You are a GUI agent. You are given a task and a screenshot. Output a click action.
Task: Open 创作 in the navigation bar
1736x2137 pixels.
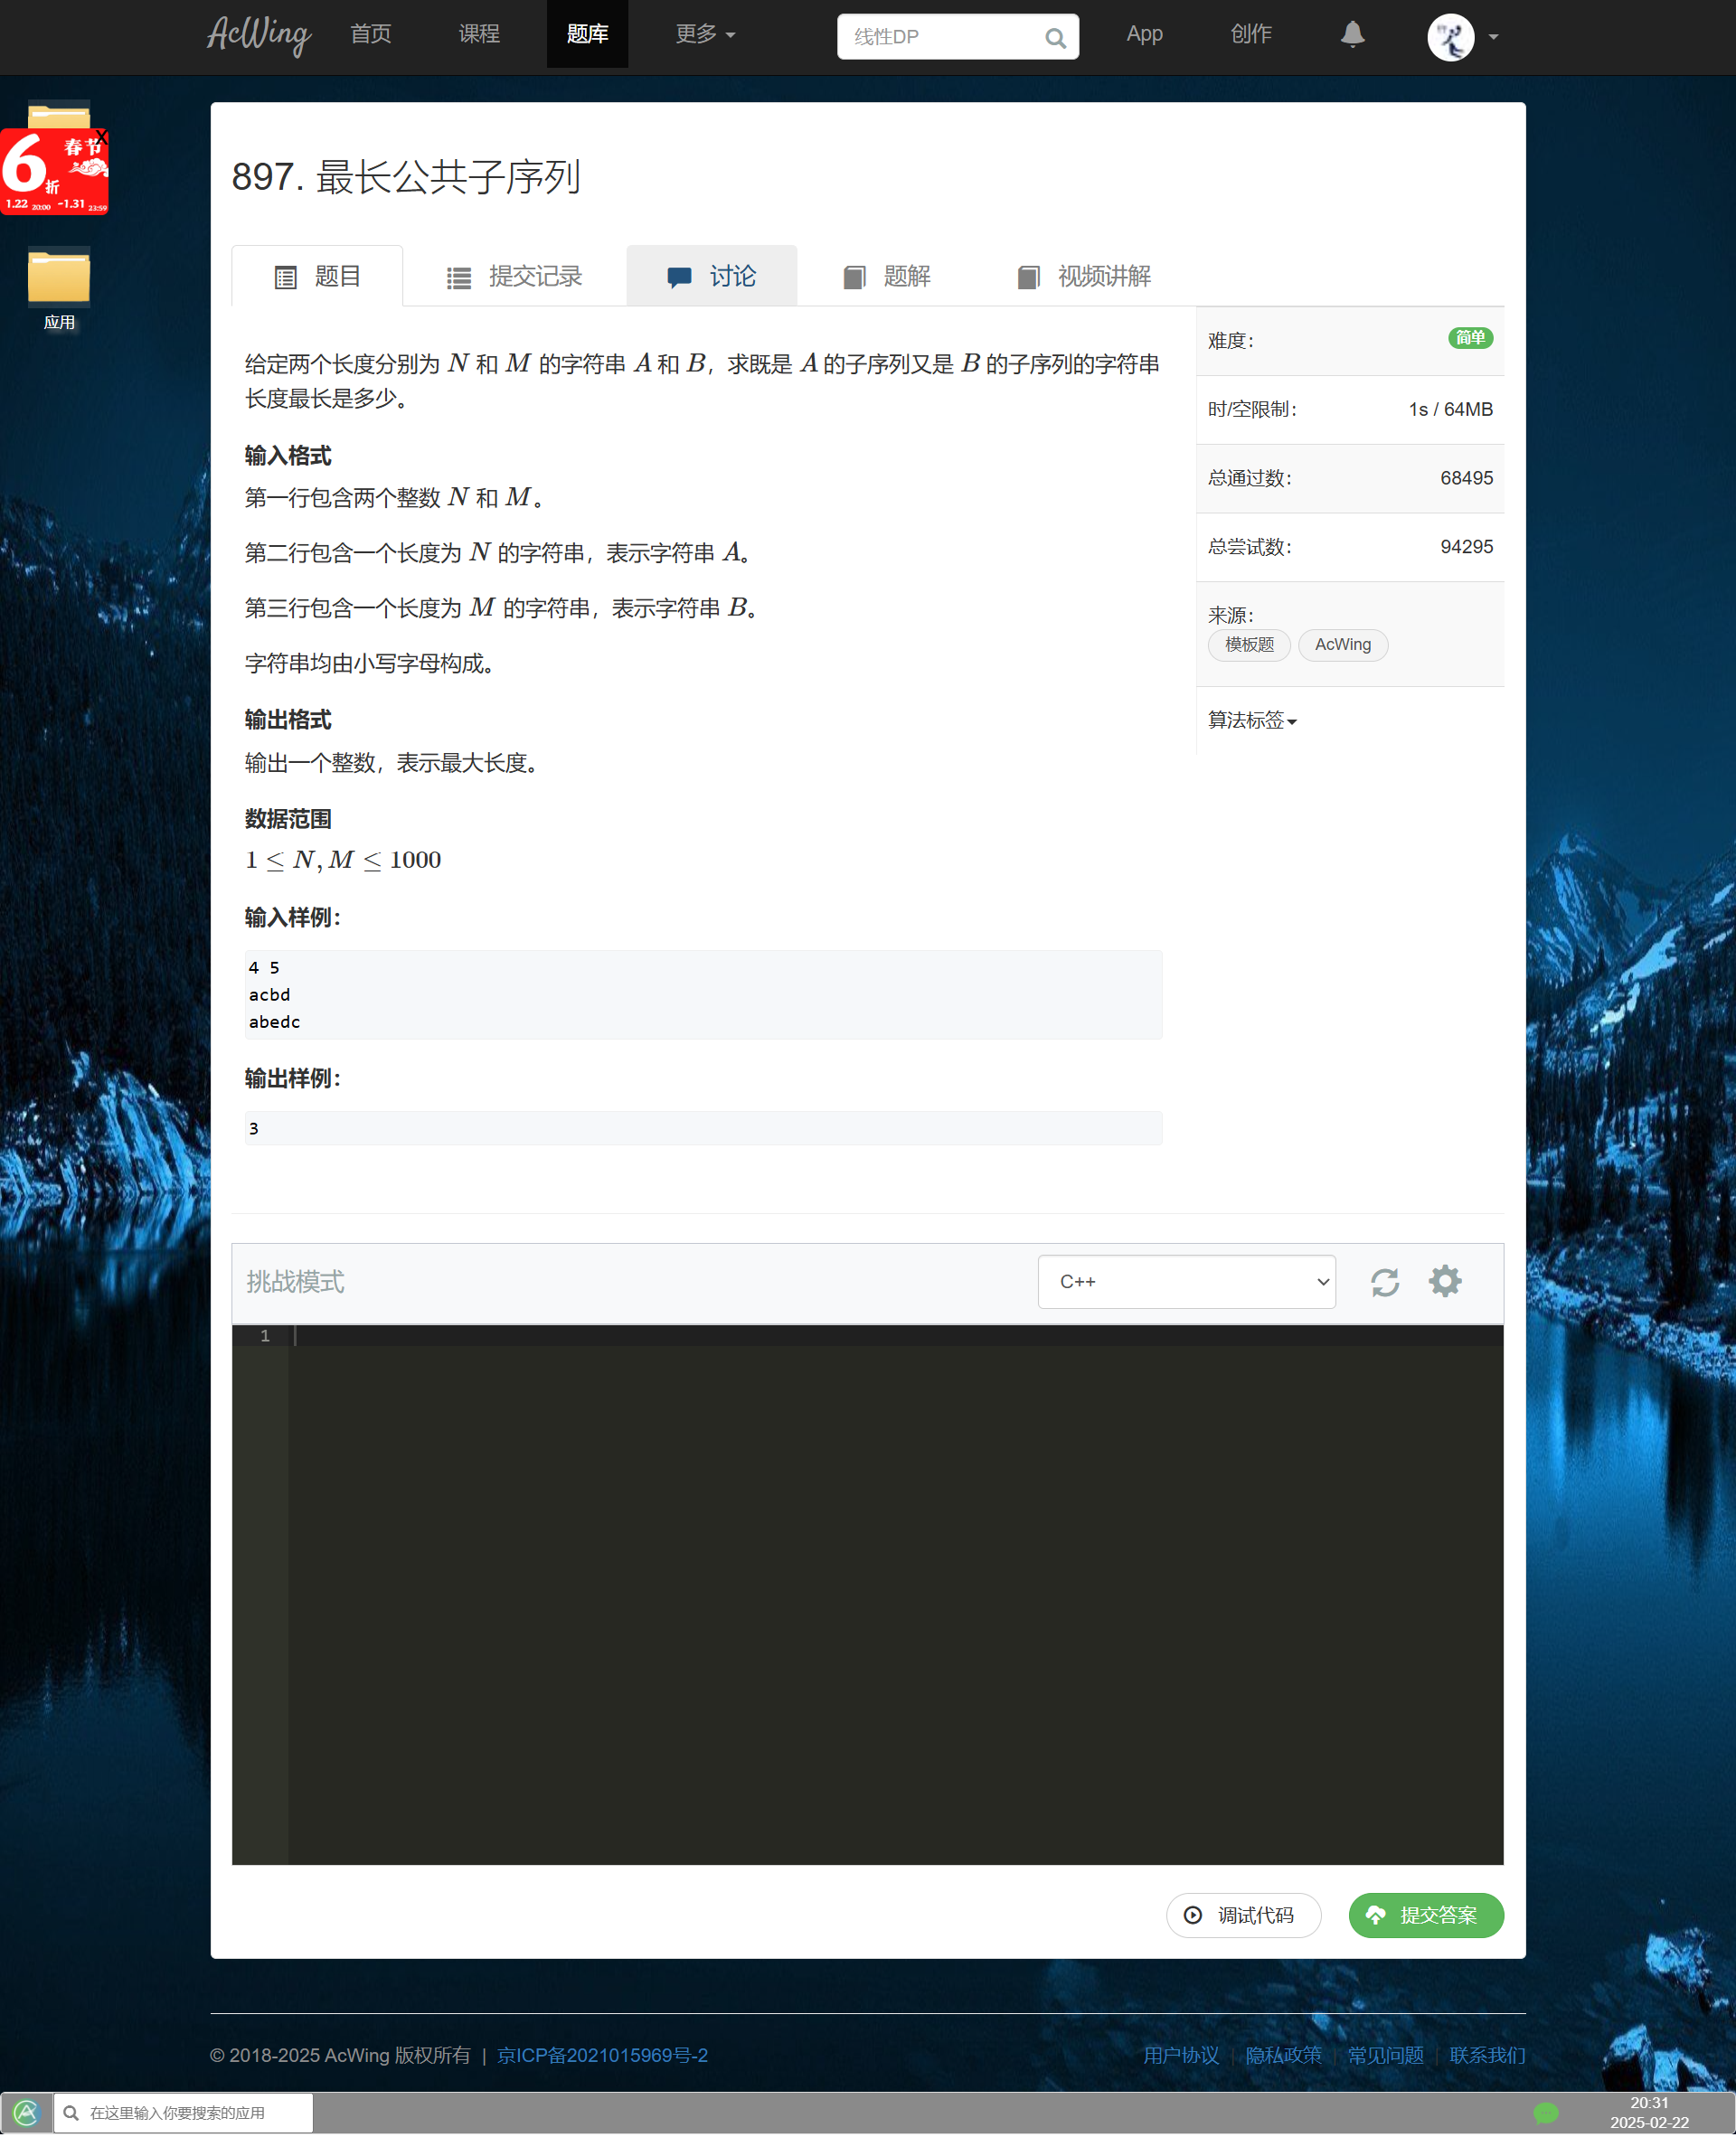[x=1250, y=34]
